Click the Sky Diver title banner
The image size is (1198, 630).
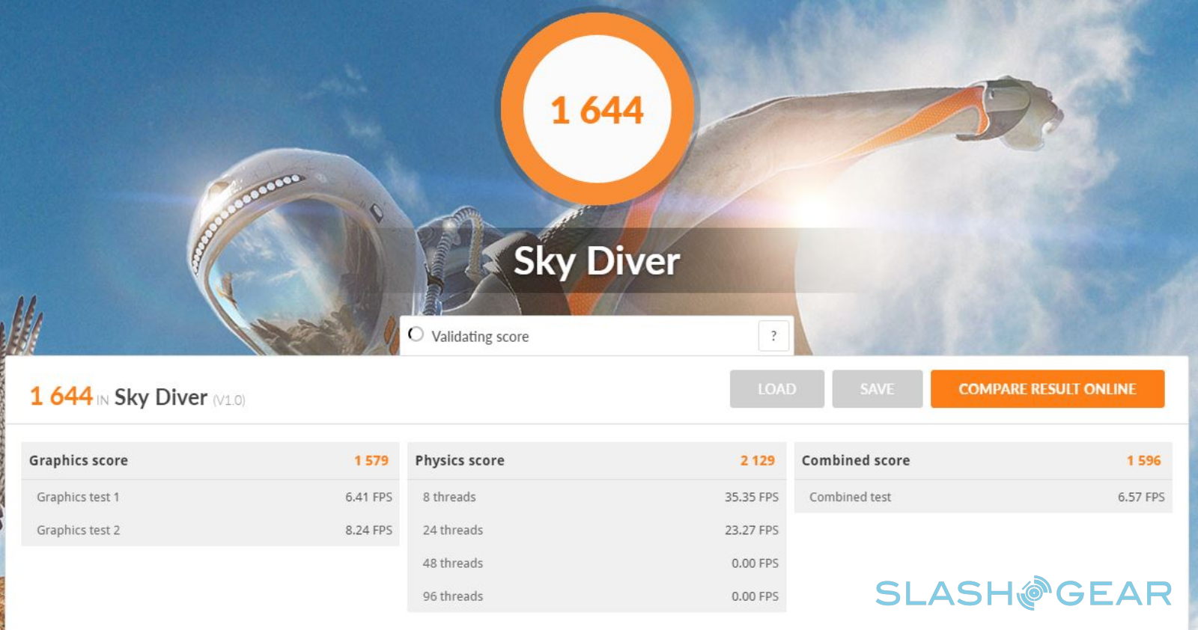coord(597,261)
